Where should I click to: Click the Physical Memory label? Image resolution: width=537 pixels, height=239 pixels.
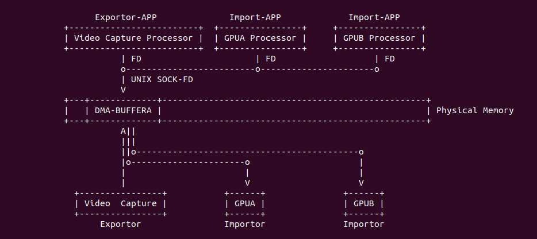pyautogui.click(x=475, y=110)
